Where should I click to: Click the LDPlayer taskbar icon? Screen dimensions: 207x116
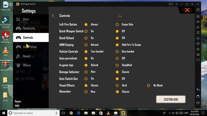[x=123, y=113]
